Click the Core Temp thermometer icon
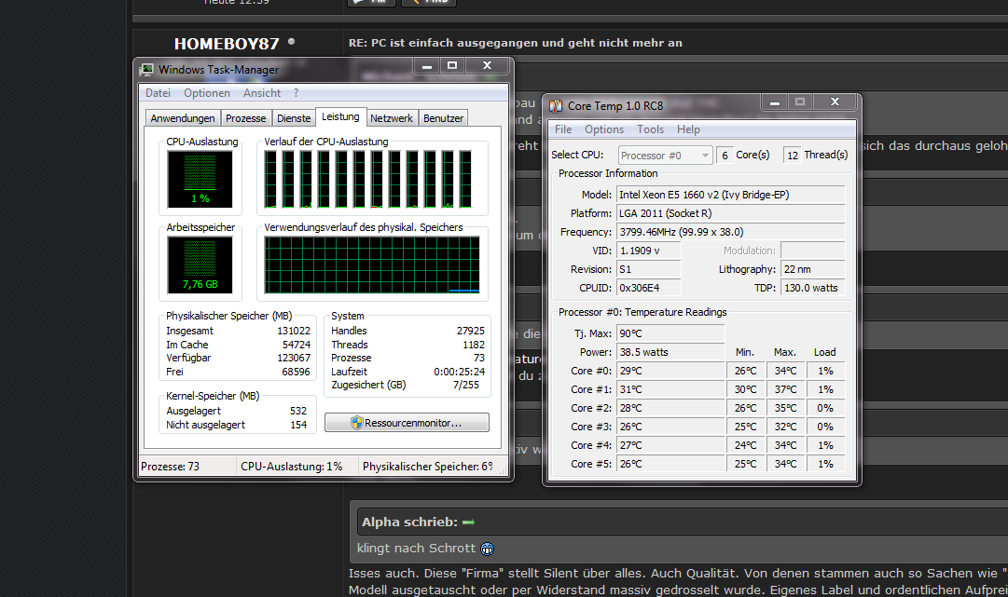This screenshot has width=1008, height=597. coord(556,105)
